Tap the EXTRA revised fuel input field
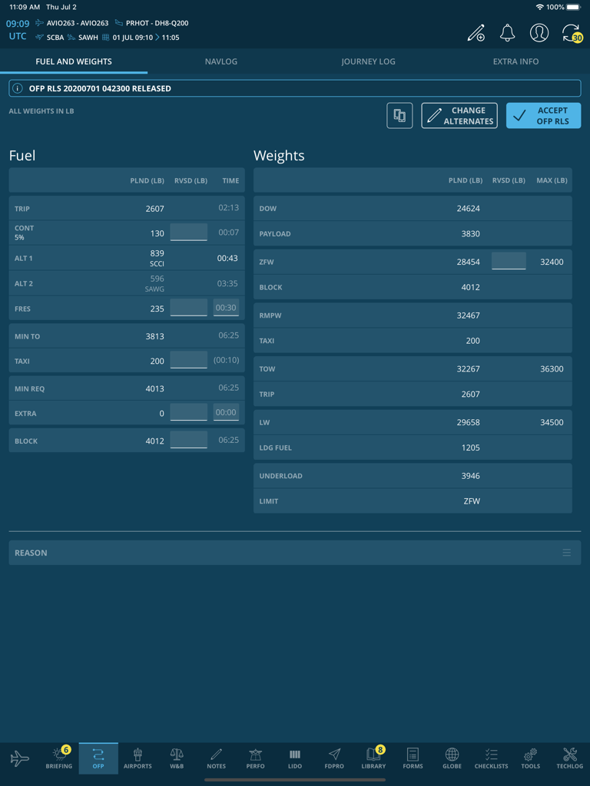This screenshot has height=786, width=590. point(189,412)
